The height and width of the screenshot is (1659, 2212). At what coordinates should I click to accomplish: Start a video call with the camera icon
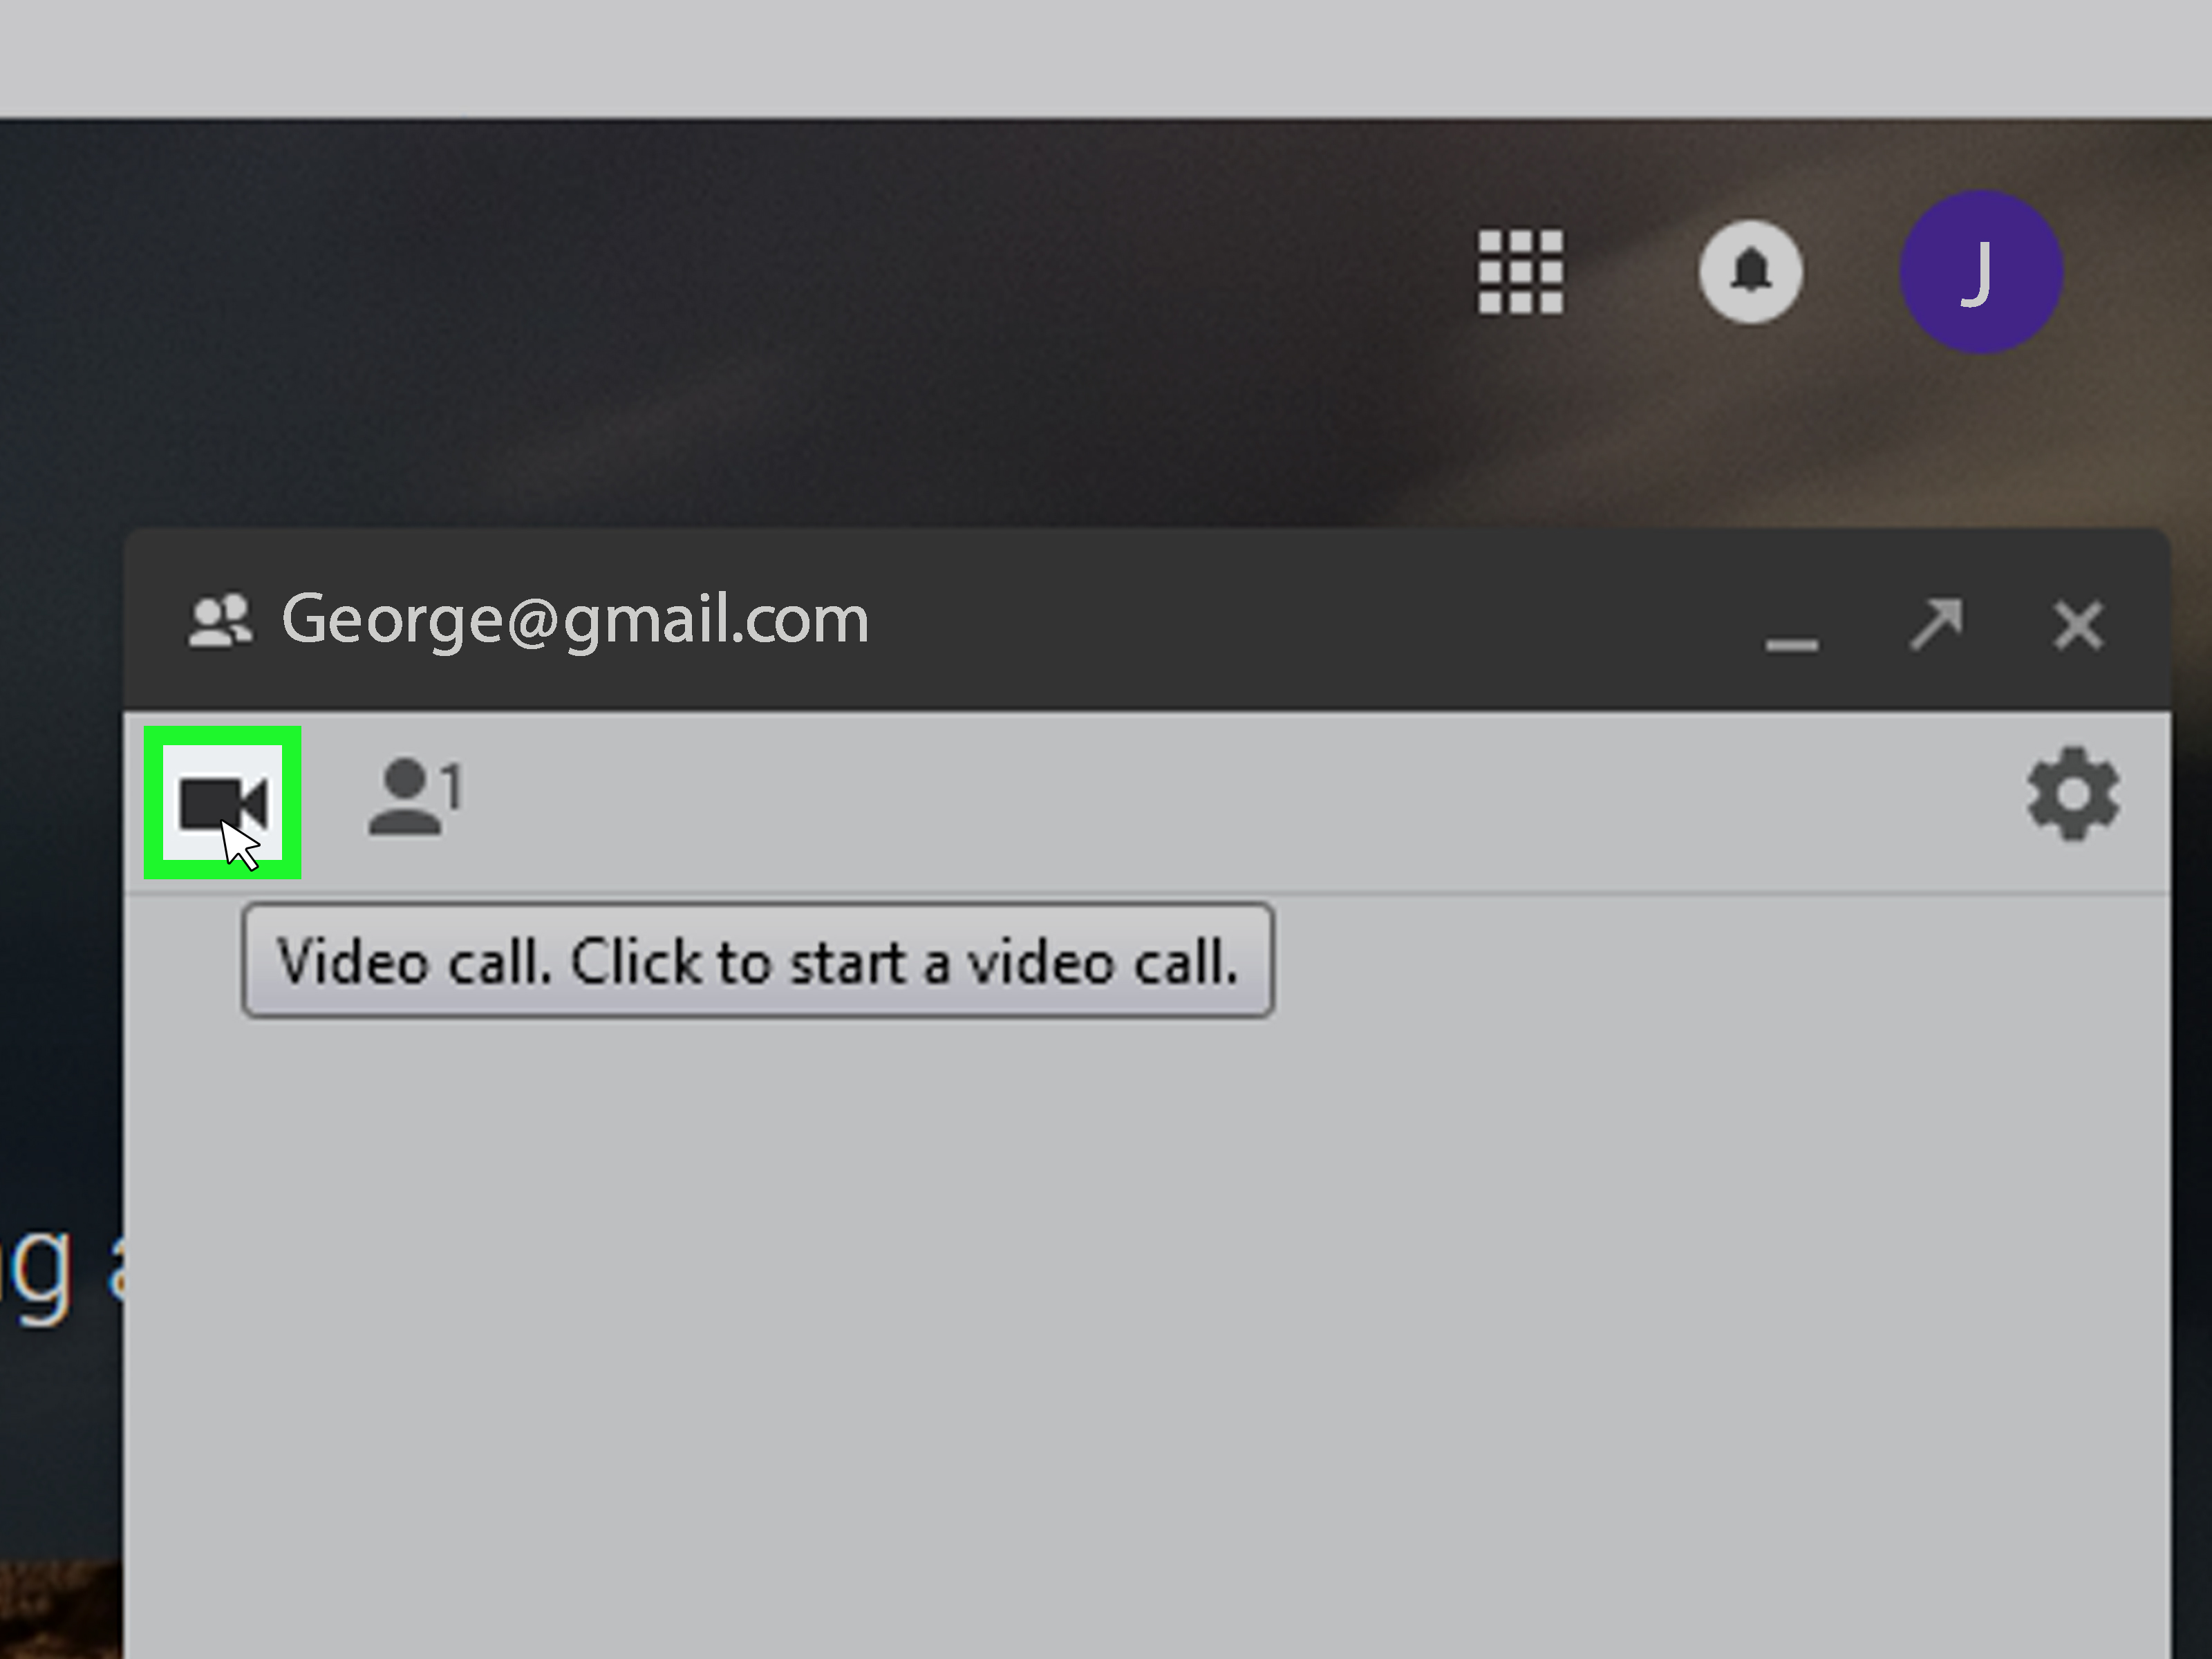coord(223,803)
